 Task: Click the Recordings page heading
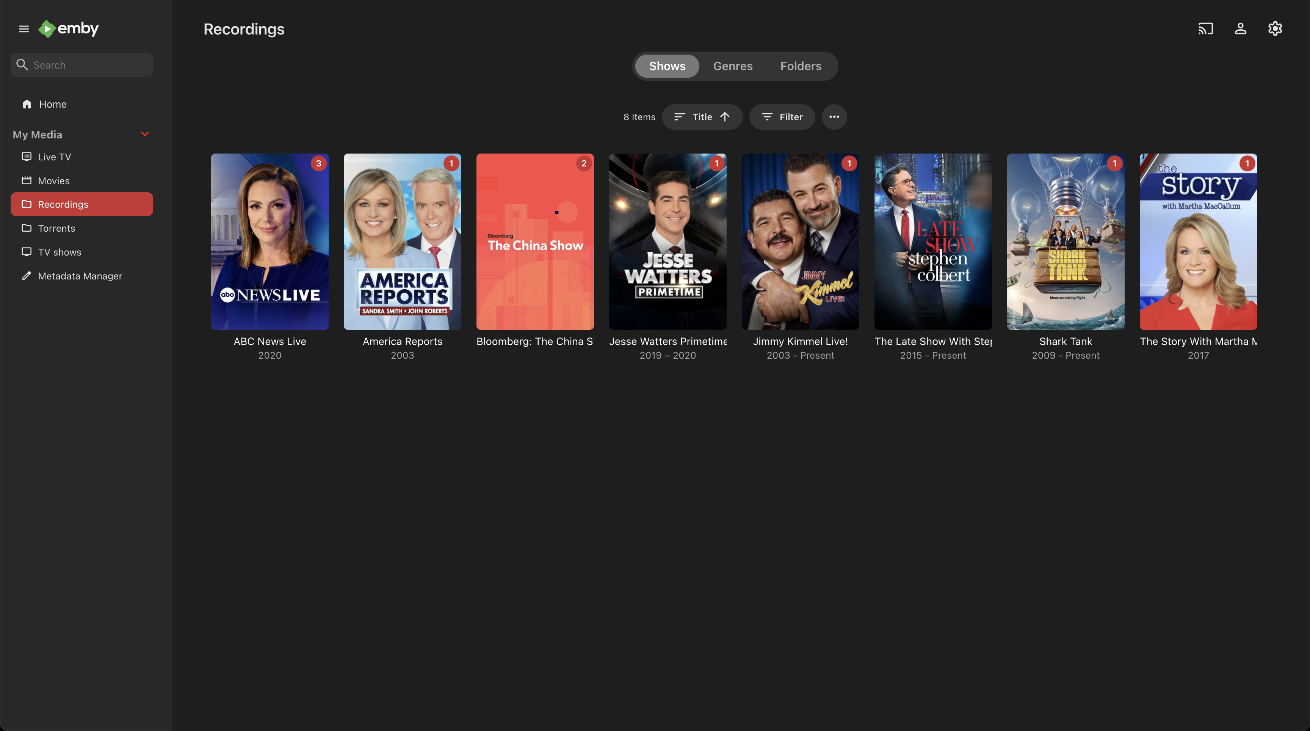click(x=244, y=29)
